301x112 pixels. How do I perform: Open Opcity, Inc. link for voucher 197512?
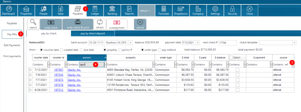pos(74,90)
